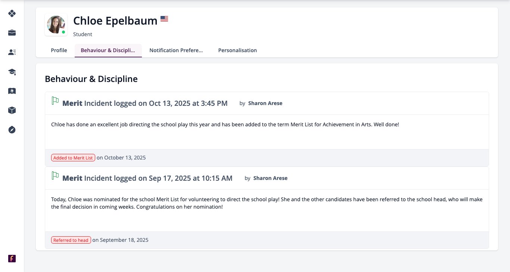Image resolution: width=510 pixels, height=272 pixels.
Task: Click the diamond grid logo icon in sidebar
Action: [x=12, y=13]
